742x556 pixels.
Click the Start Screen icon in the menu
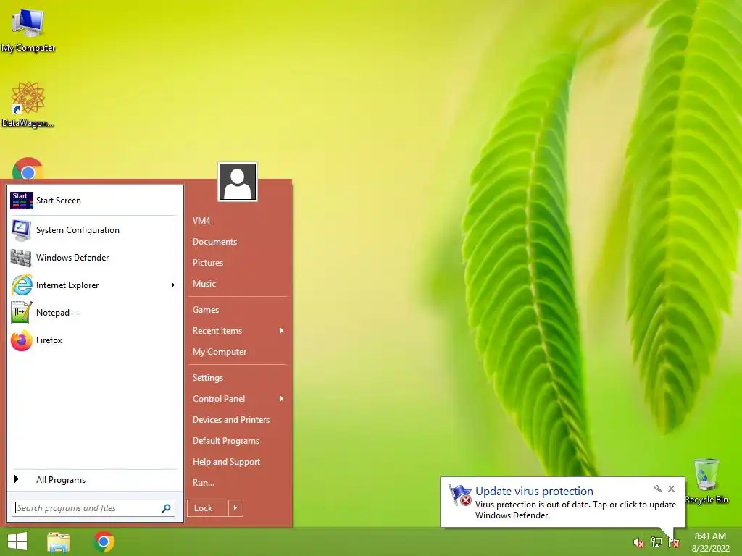coord(22,201)
